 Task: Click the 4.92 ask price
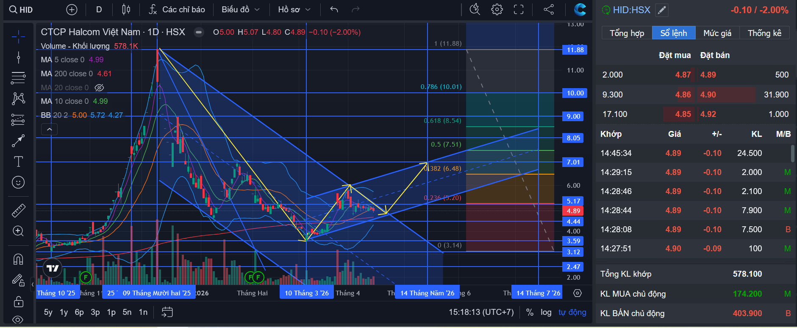708,114
